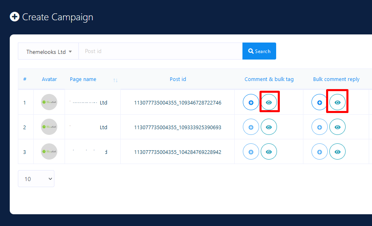Add comment & bulk tag for row 2
372x226 pixels.
pyautogui.click(x=251, y=127)
